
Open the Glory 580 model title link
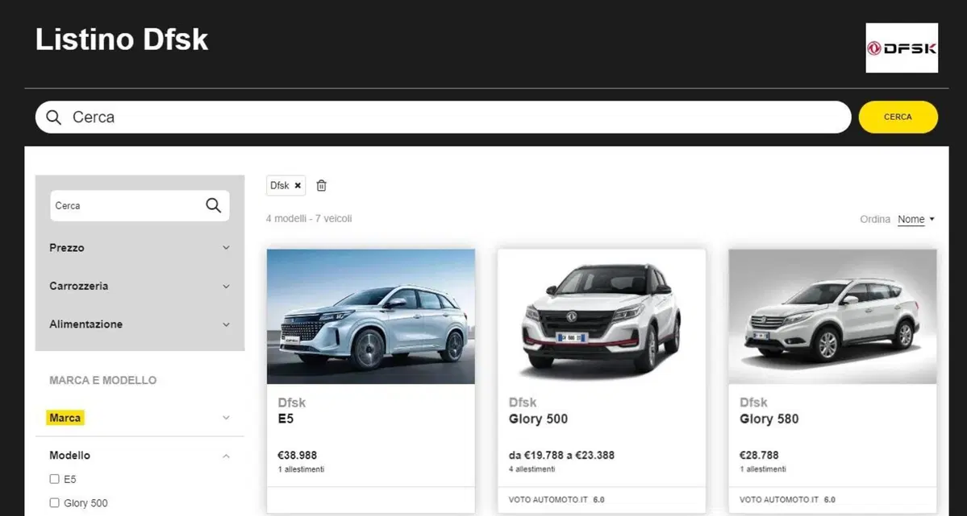click(x=769, y=419)
